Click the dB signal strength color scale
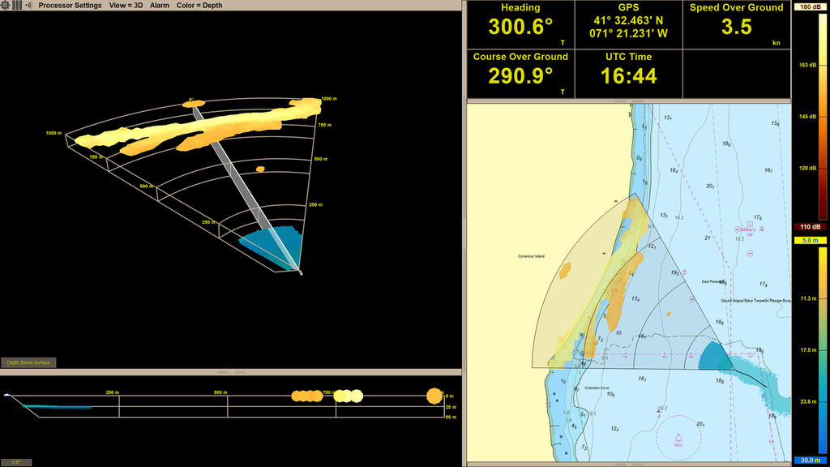The width and height of the screenshot is (830, 467). (x=823, y=117)
